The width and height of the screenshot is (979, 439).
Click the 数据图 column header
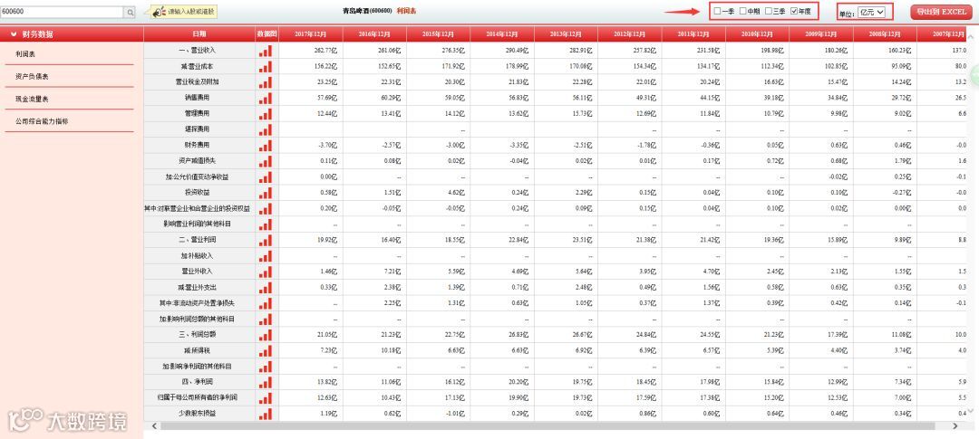pos(267,34)
